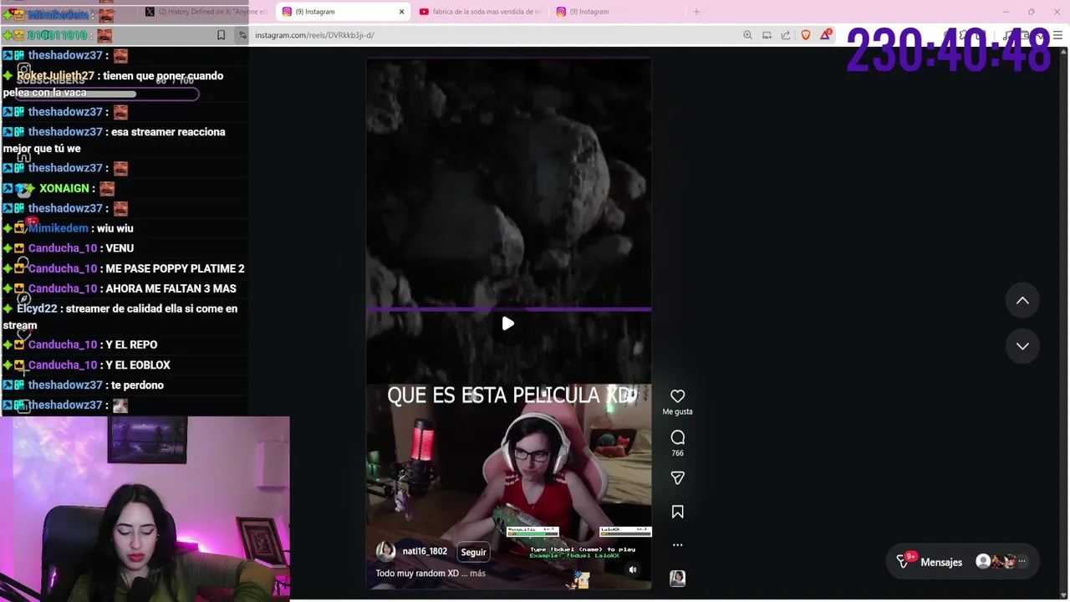Click Canducha_10 'VENU' message
1070x602 pixels.
tap(120, 248)
